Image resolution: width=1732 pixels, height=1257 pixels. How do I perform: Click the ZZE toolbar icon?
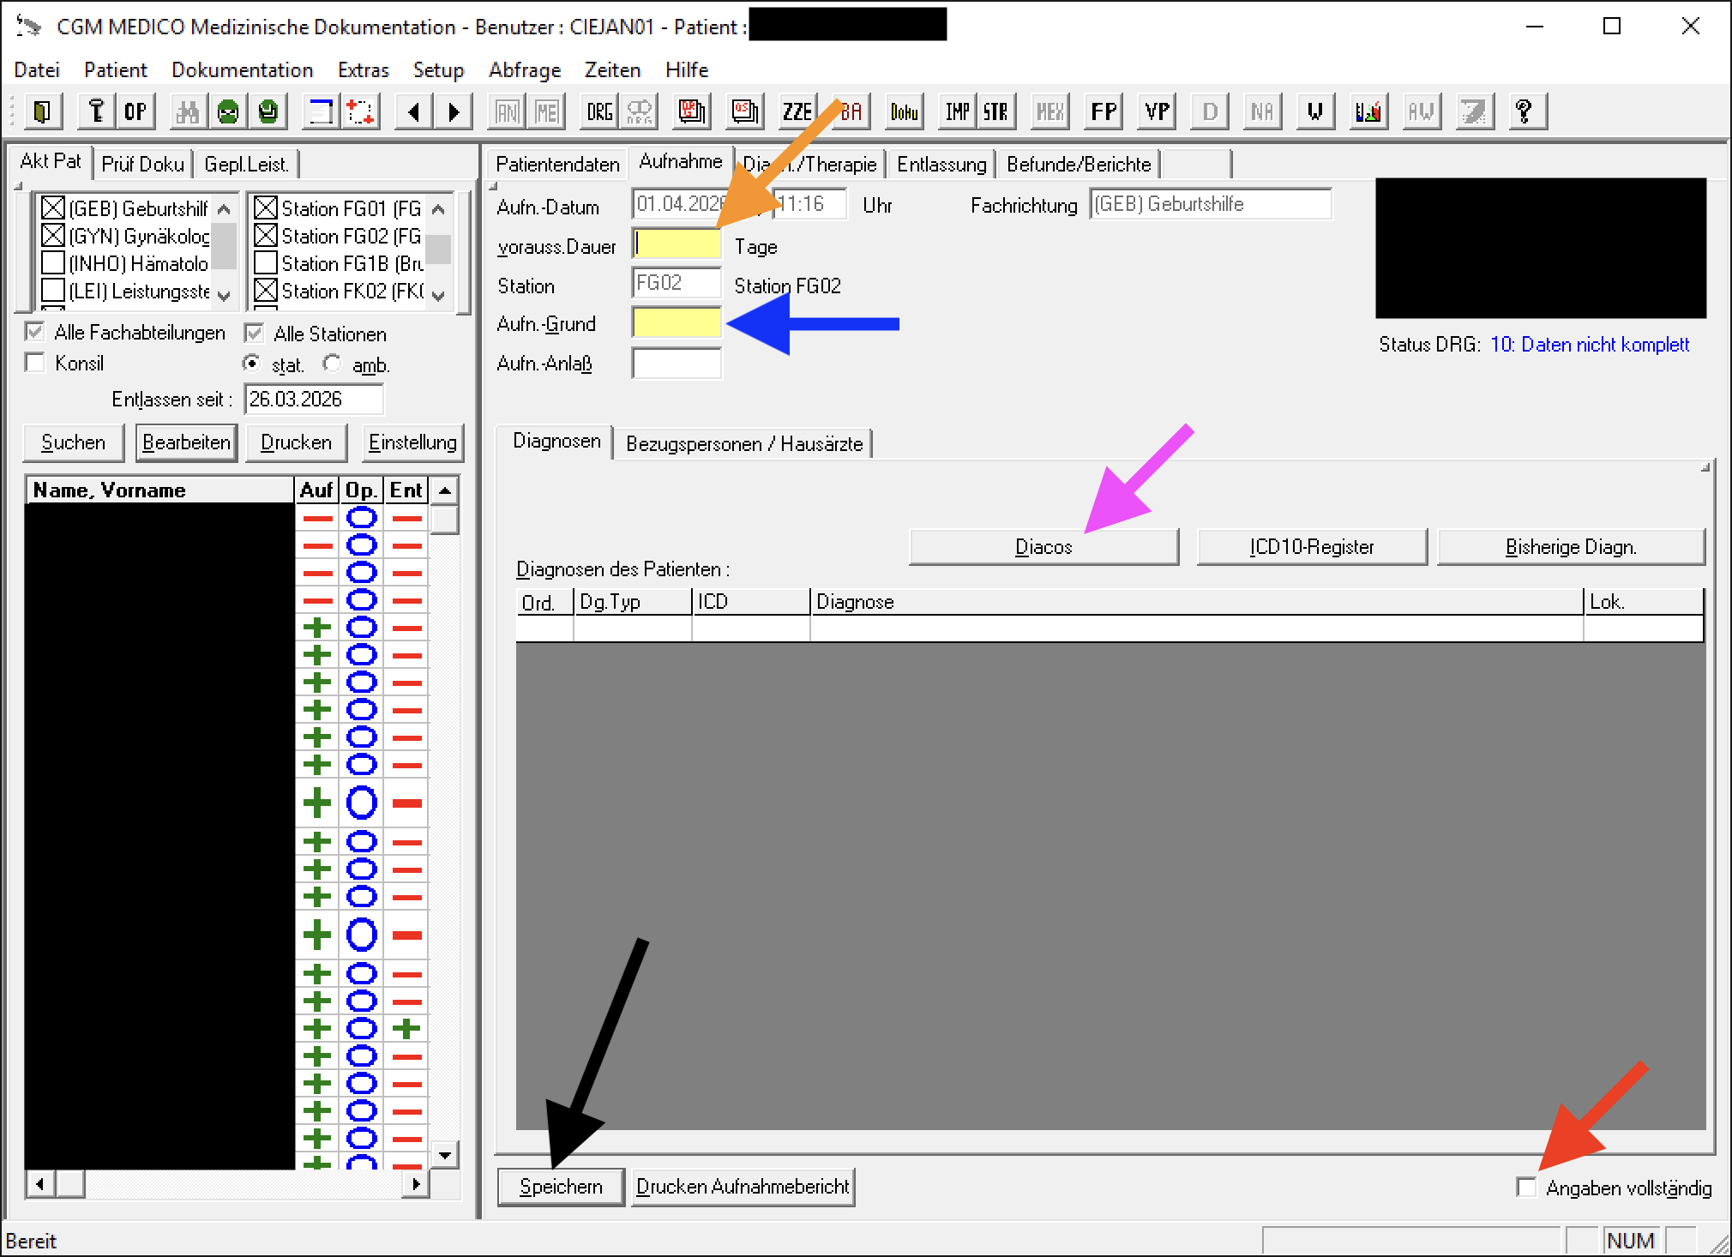[797, 111]
